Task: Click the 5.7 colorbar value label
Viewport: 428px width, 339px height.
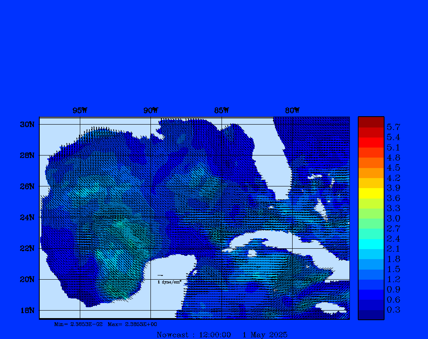Action: [393, 127]
